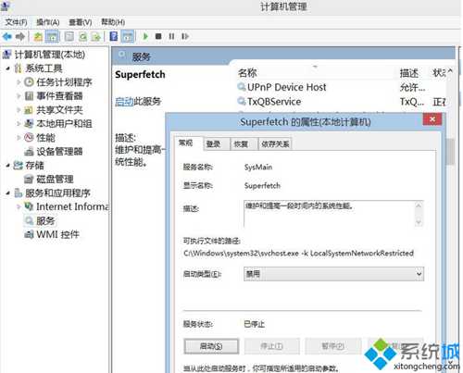Select the 本地用户和组 icon in tree
463x373 pixels.
pyautogui.click(x=29, y=123)
